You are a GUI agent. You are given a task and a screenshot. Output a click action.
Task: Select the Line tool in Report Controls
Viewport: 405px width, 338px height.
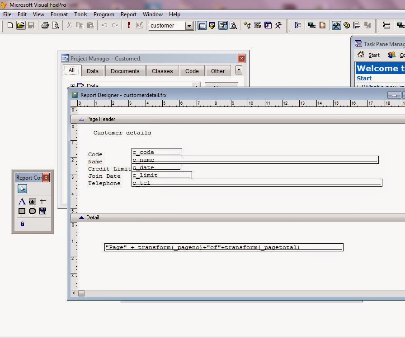pyautogui.click(x=43, y=201)
